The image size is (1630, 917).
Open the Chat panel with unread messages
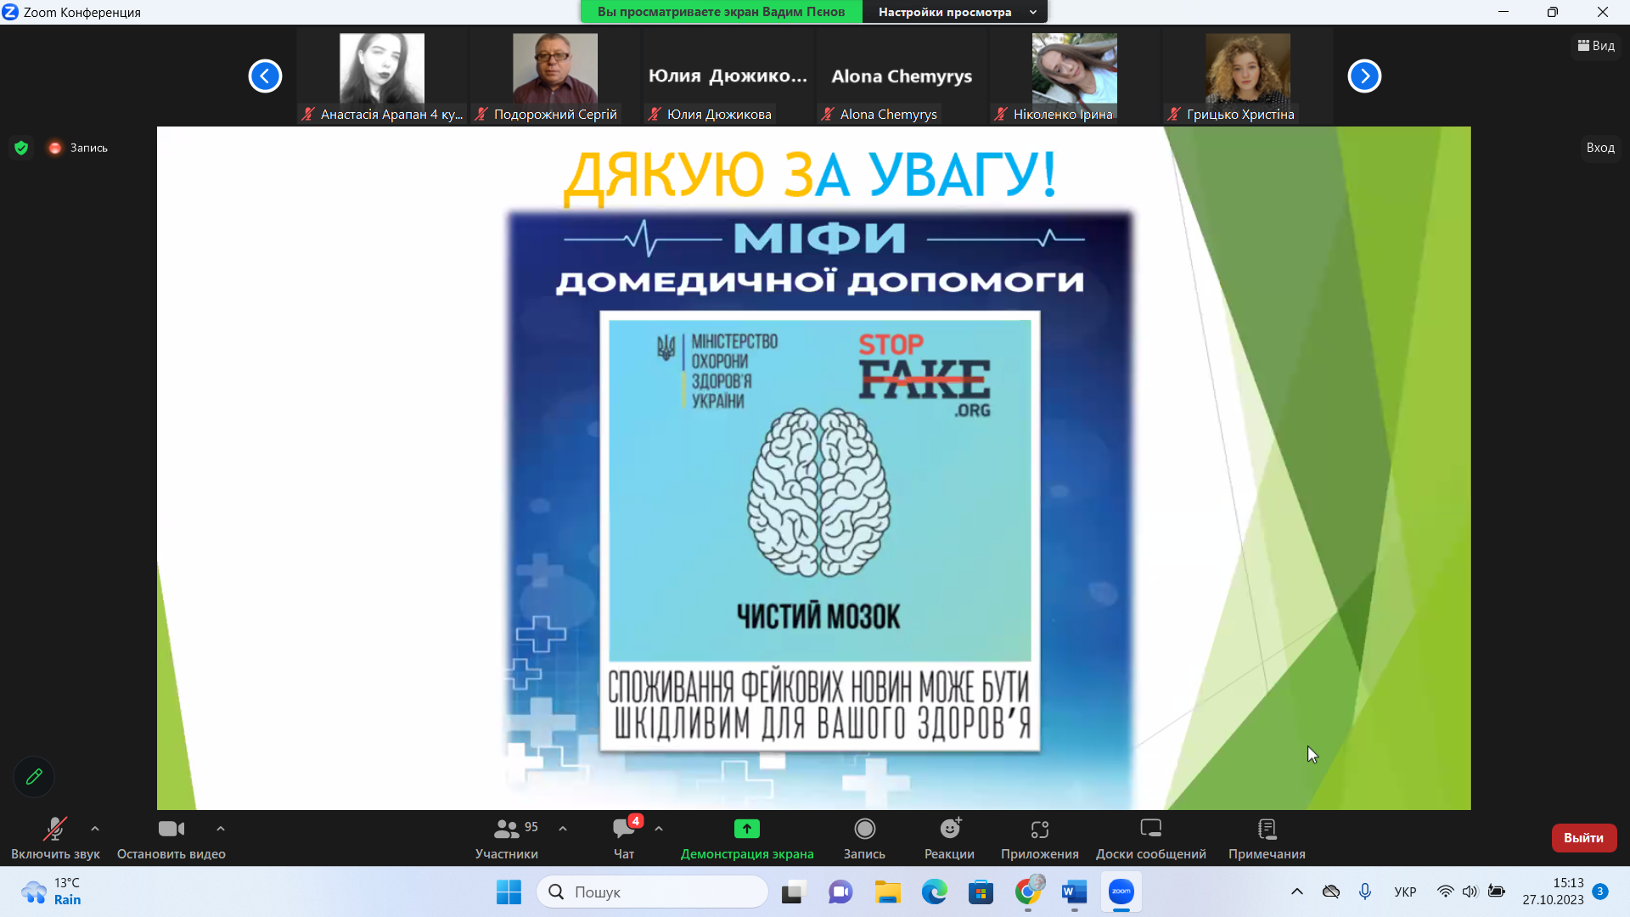click(624, 829)
